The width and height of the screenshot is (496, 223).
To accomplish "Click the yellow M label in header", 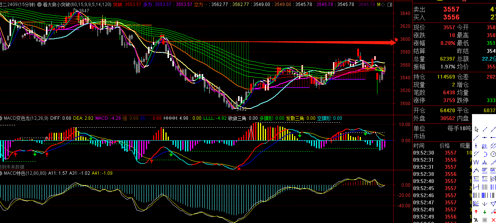I will [379, 4].
